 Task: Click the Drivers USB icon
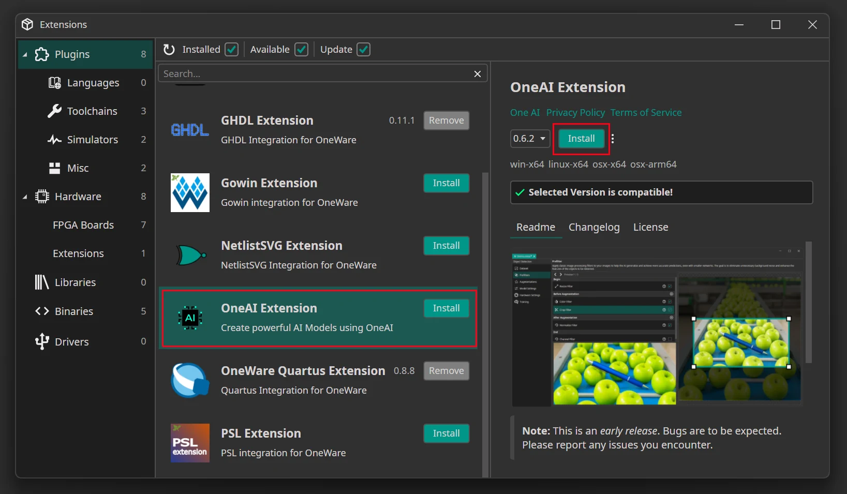(41, 342)
